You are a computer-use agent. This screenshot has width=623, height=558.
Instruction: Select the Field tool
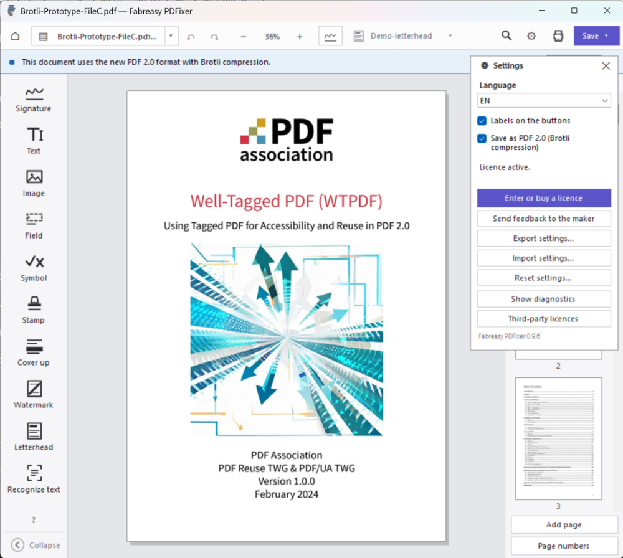[34, 225]
